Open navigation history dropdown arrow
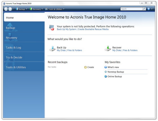This screenshot has height=121, width=158. click(13, 9)
